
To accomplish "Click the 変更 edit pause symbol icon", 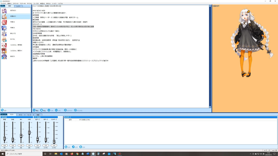I will coord(73,147).
